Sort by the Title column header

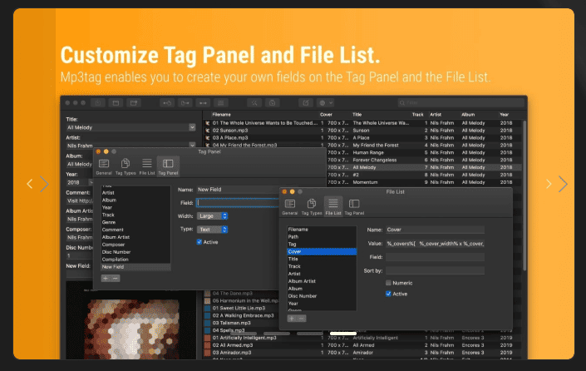click(357, 115)
